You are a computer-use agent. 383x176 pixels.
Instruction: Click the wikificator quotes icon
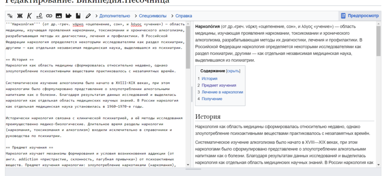(10, 16)
